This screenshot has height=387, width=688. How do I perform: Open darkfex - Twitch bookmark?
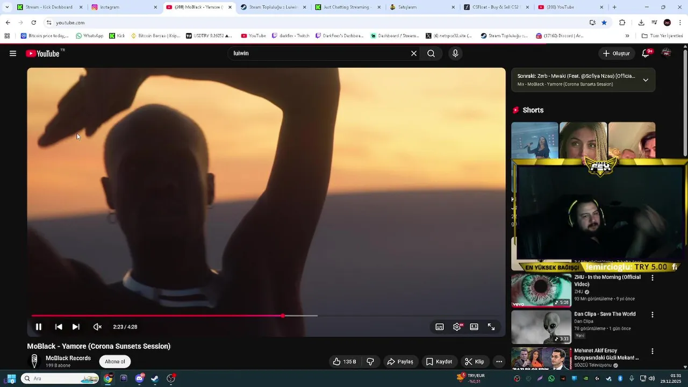pos(290,36)
